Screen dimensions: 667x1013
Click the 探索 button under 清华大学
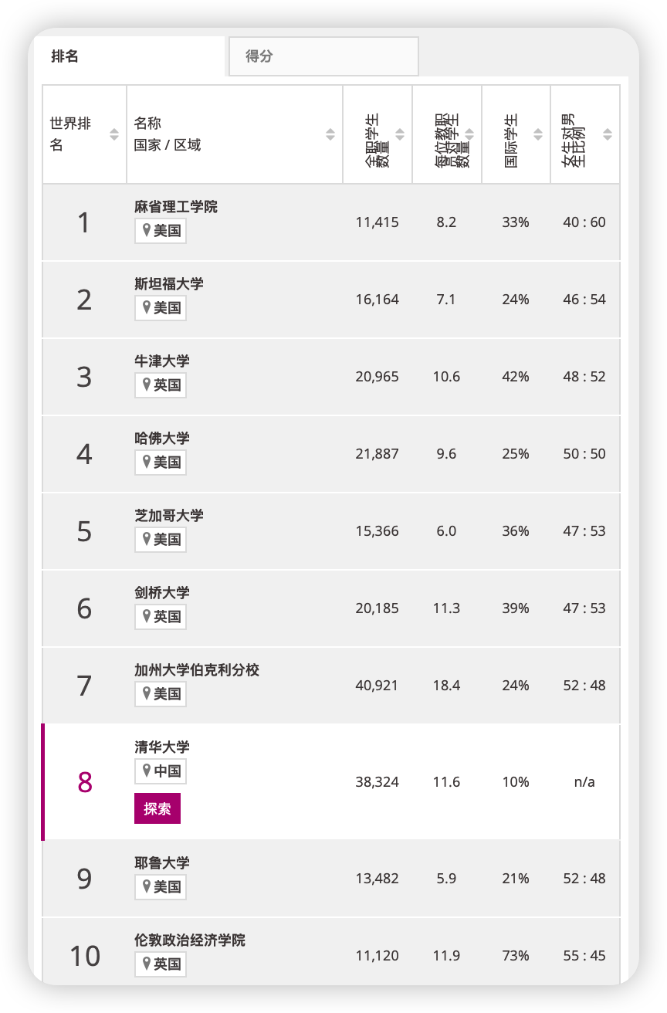click(x=157, y=808)
